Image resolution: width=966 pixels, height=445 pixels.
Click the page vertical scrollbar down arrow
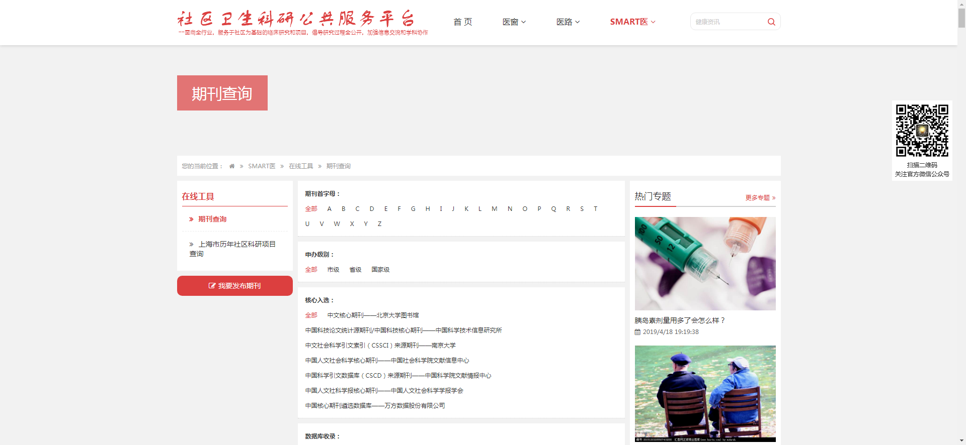961,440
